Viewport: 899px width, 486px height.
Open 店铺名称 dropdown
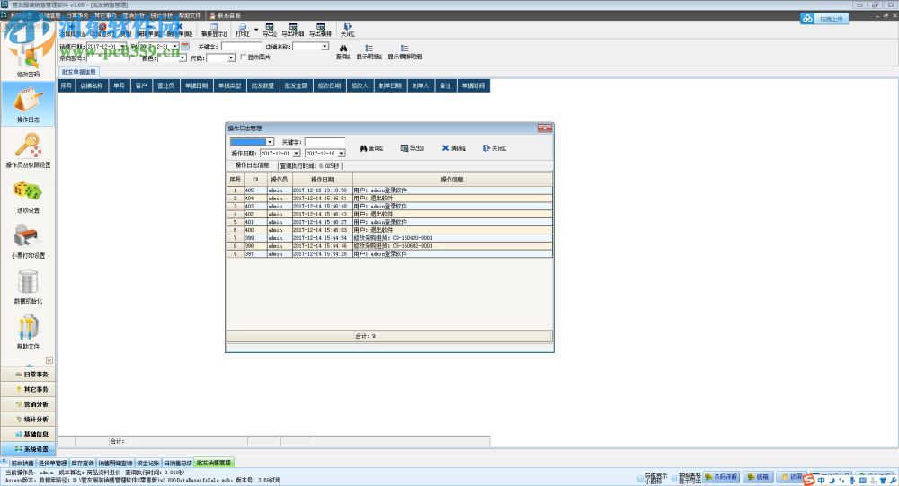tap(325, 47)
